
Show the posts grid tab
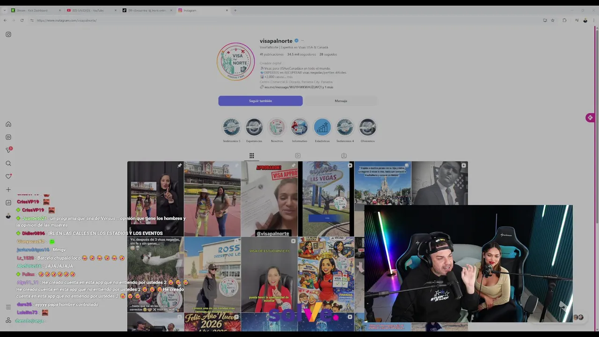[x=252, y=156]
